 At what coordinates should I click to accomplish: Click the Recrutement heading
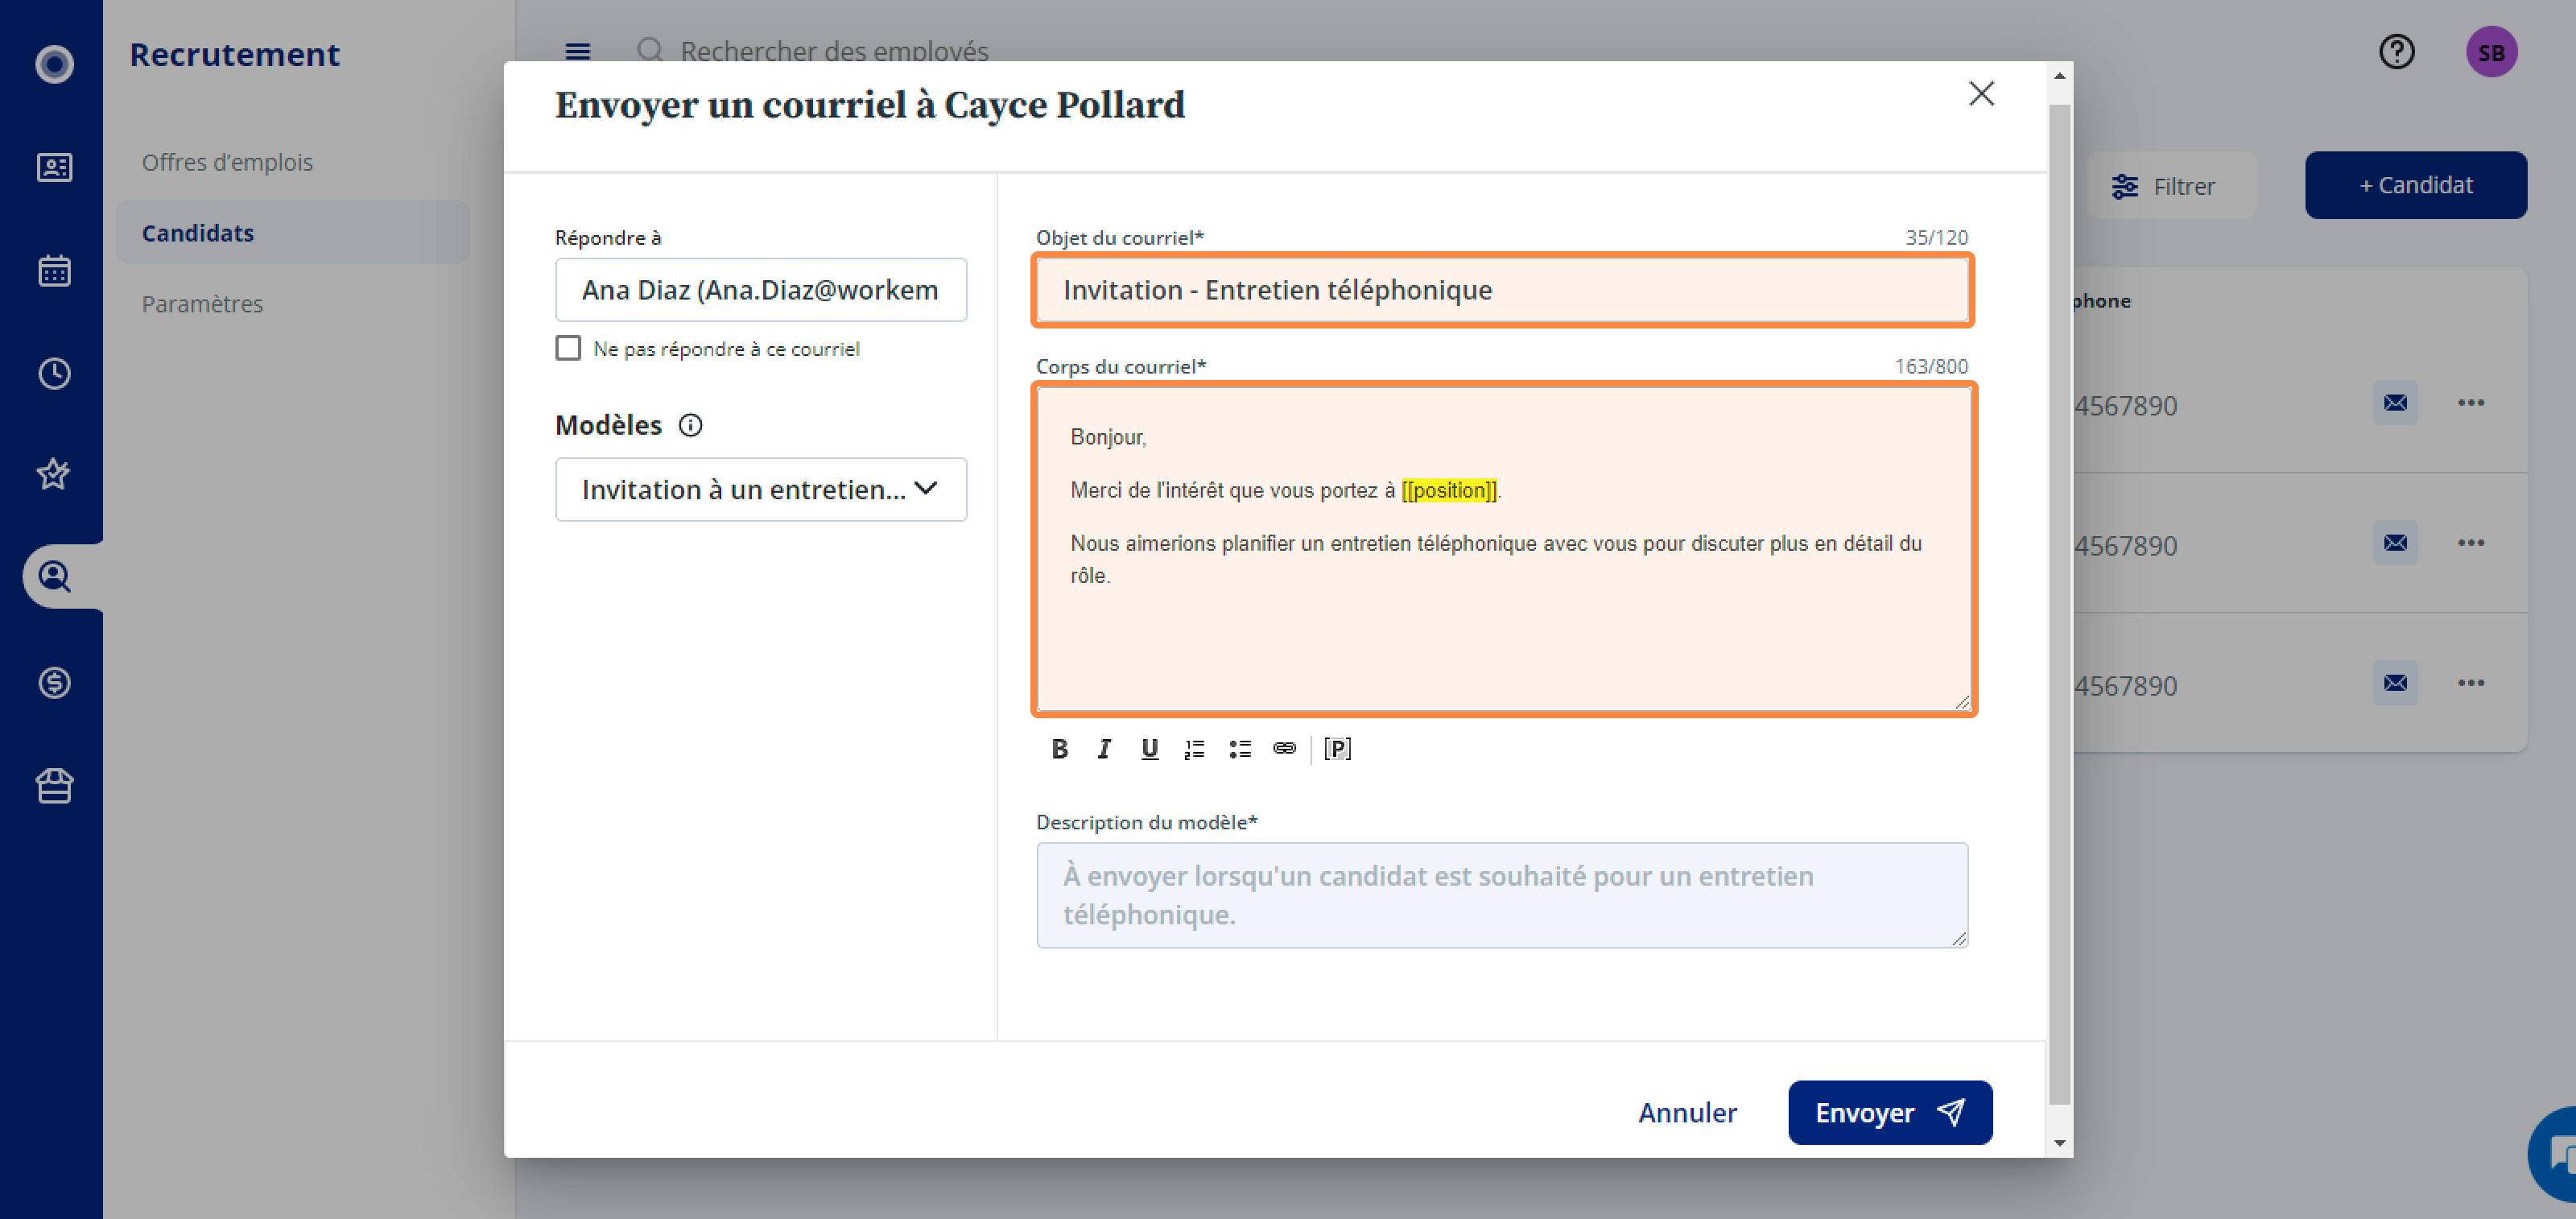(234, 54)
